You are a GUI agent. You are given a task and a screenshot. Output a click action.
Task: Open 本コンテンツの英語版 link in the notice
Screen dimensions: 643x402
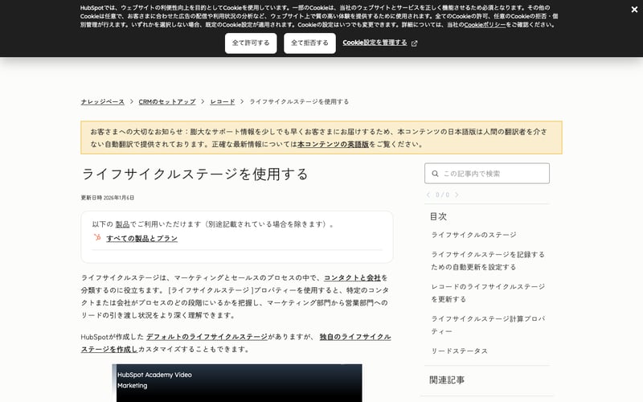click(x=333, y=145)
